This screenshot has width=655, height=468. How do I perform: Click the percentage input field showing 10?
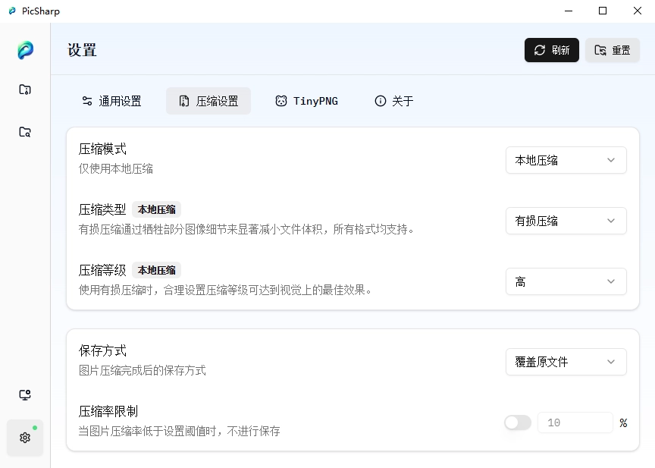coord(575,422)
